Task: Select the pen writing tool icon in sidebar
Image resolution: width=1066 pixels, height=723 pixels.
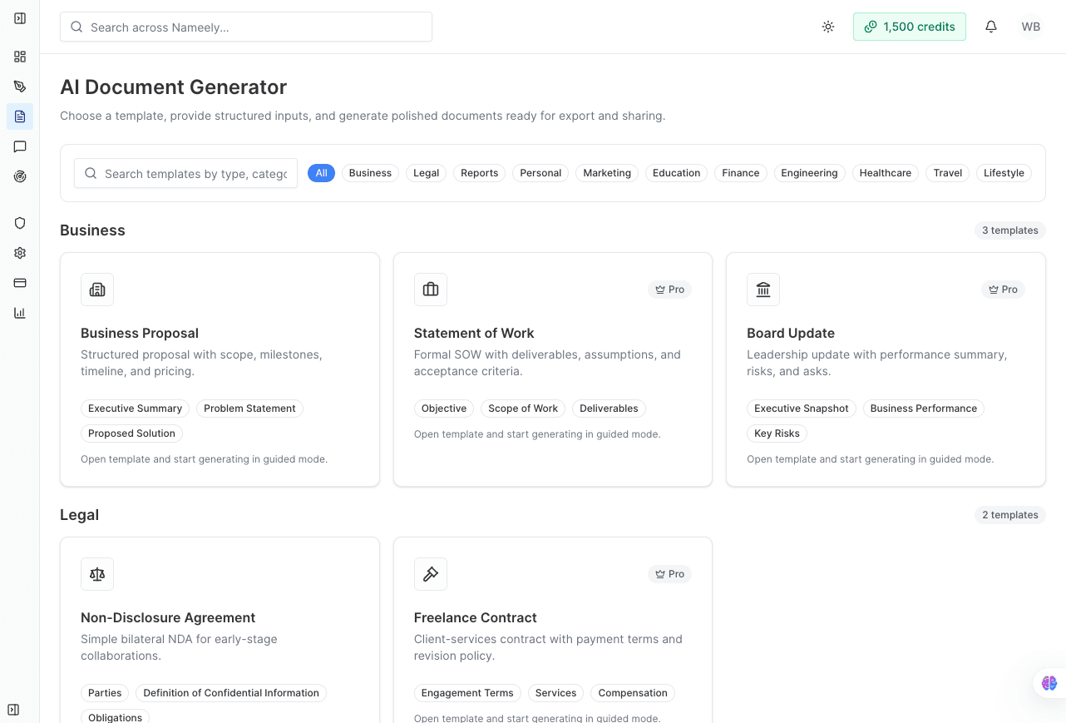Action: click(x=20, y=86)
